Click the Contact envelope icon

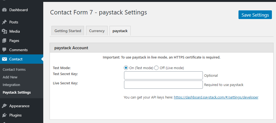click(4, 59)
